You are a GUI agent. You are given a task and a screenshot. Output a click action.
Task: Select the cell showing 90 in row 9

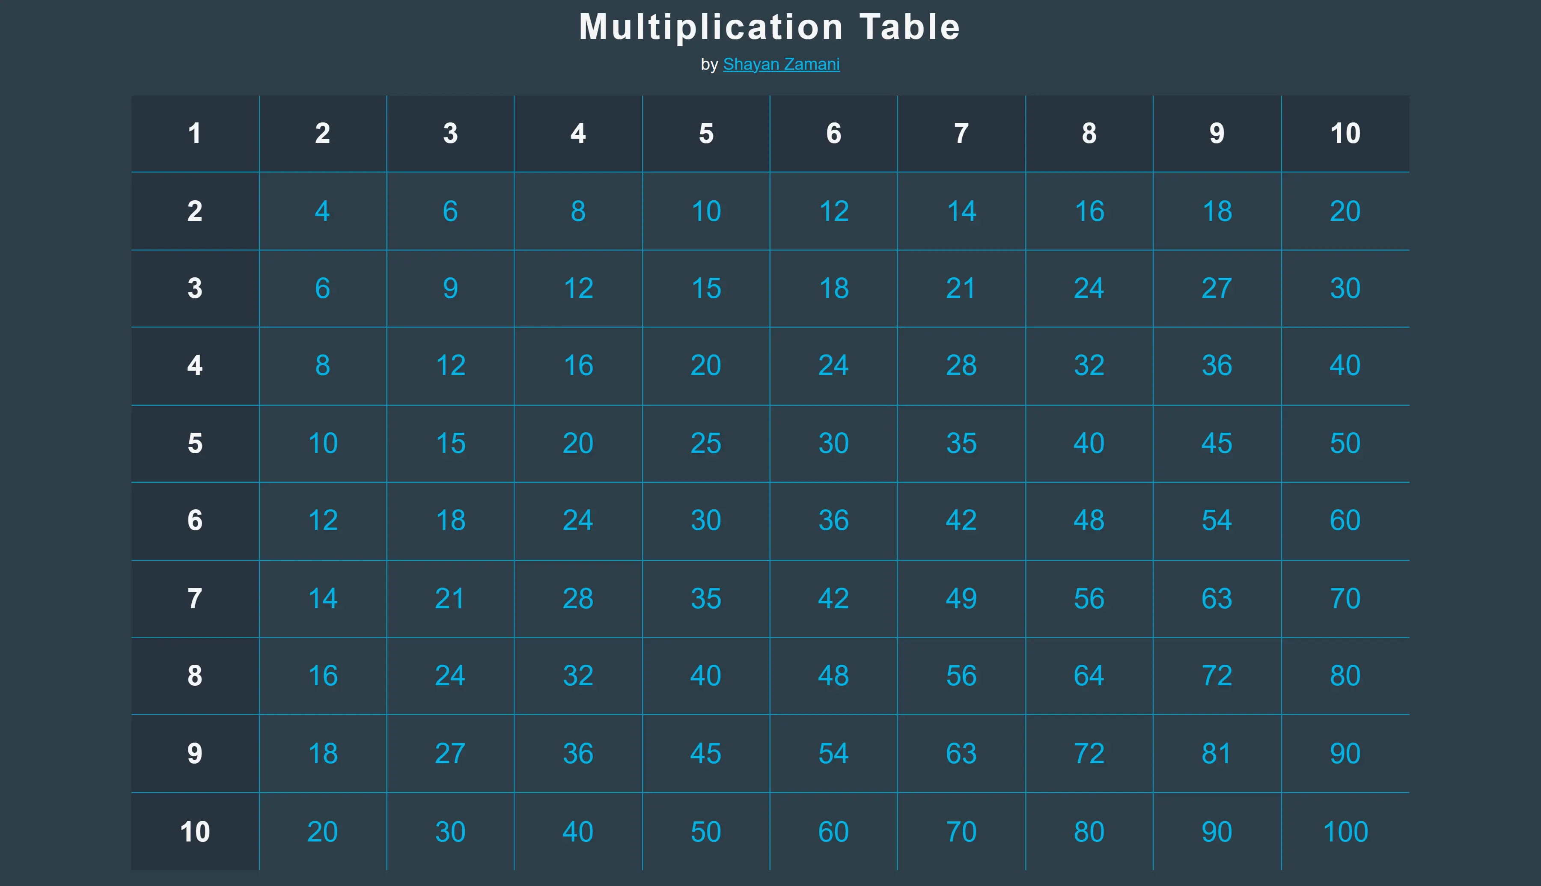pyautogui.click(x=1344, y=753)
